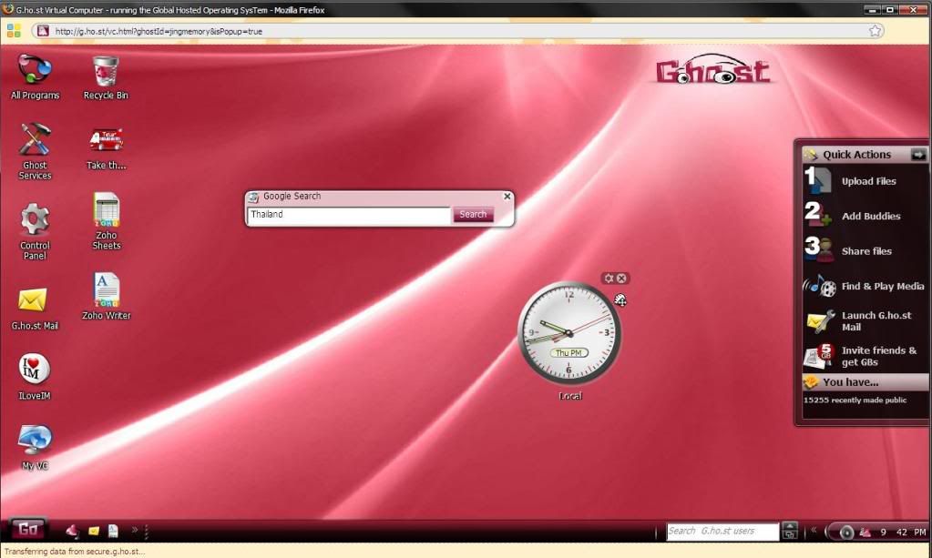Launch Ghost Services from the desktop
The width and height of the screenshot is (932, 558).
(35, 151)
